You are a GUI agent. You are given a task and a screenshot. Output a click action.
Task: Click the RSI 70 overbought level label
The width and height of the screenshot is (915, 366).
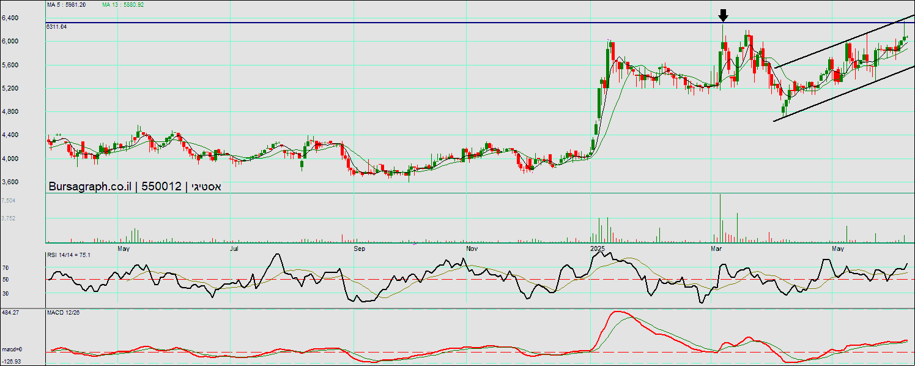(x=6, y=268)
